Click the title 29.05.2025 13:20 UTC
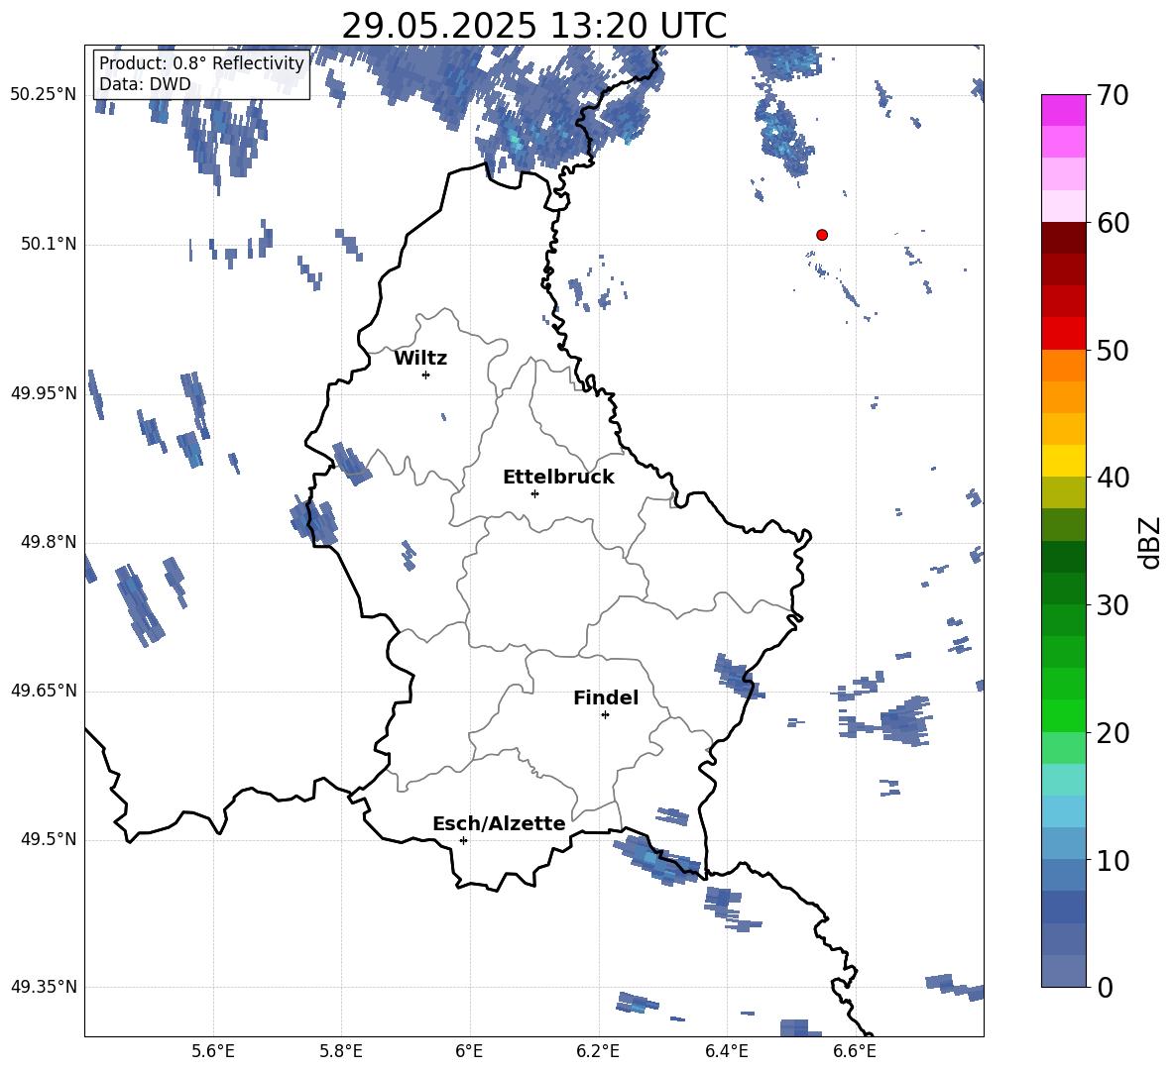 point(533,26)
